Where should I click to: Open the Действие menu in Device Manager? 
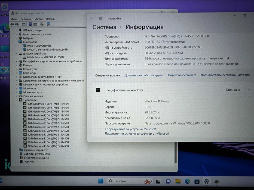click(26, 19)
